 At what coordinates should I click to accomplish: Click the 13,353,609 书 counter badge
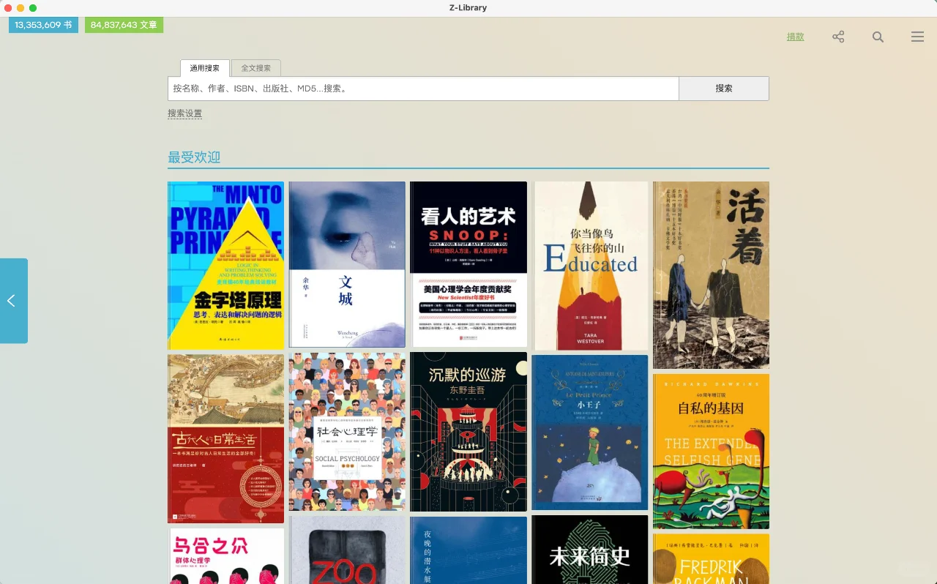[x=43, y=25]
